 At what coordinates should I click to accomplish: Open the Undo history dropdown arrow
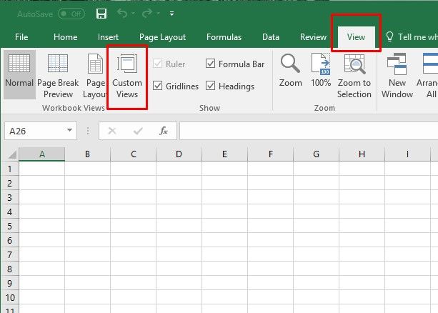(134, 14)
